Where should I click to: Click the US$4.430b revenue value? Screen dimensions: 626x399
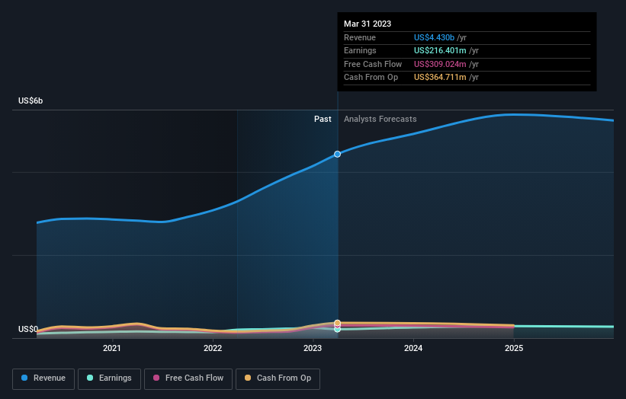pos(434,37)
